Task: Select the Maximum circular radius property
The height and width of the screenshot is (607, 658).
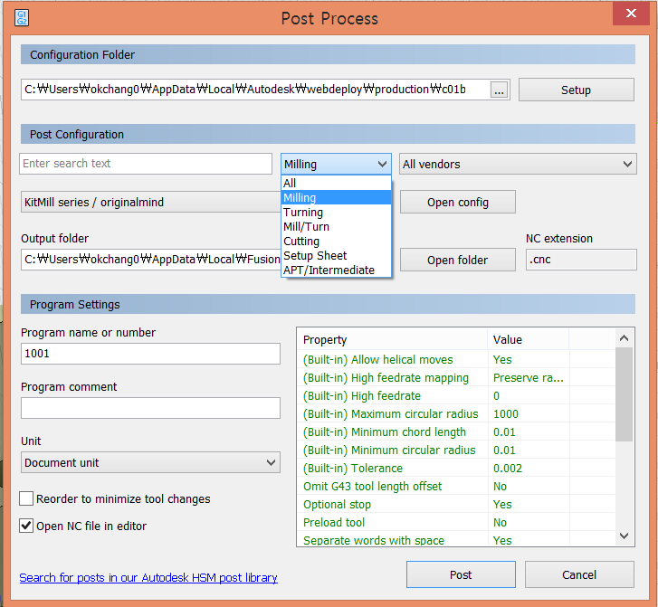Action: [455, 413]
